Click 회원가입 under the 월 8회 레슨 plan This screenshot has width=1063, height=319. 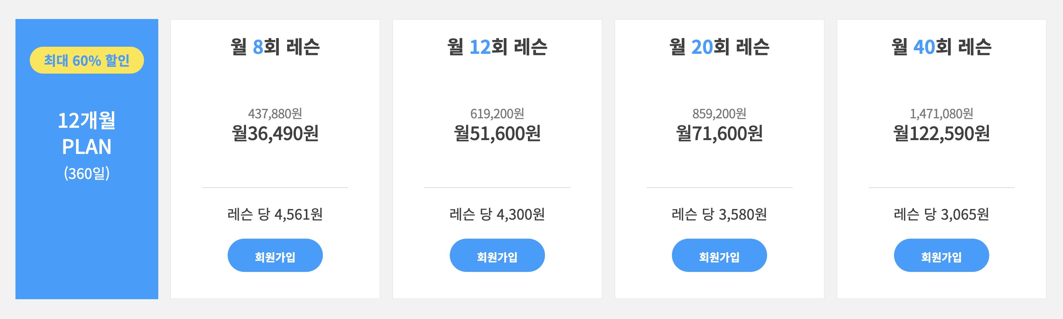coord(274,255)
